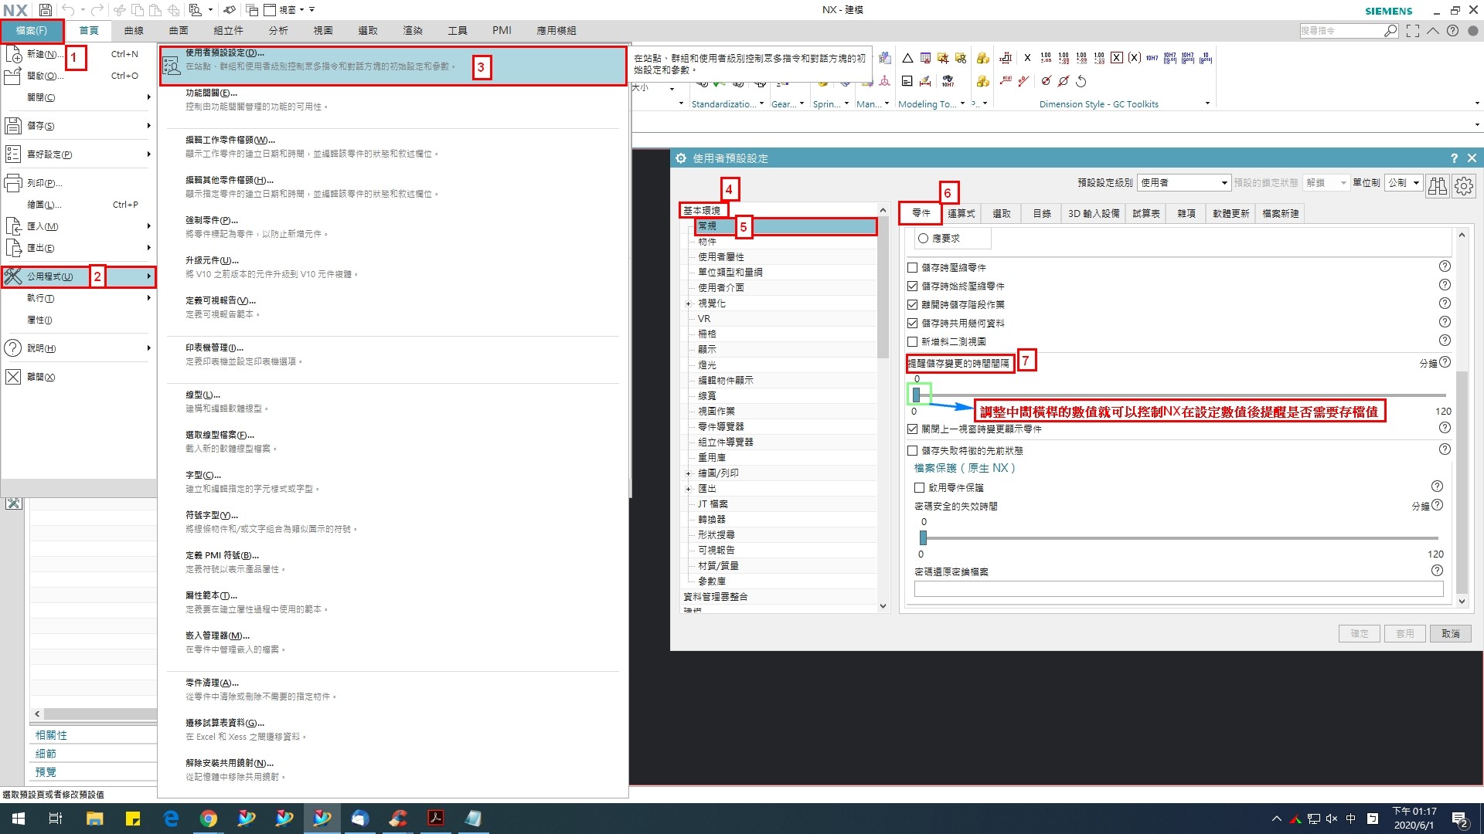This screenshot has height=834, width=1484.
Task: Click the plain X no-tolerance dimension icon
Action: 1027,58
